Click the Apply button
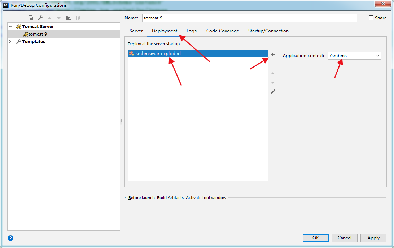The image size is (394, 248). (x=373, y=238)
